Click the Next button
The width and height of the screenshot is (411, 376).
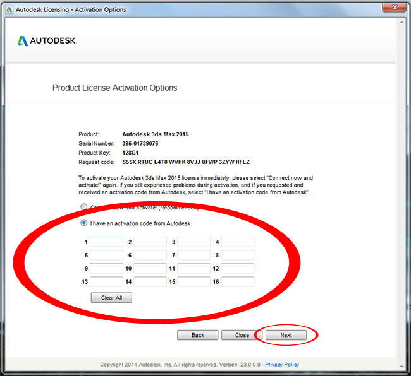286,335
